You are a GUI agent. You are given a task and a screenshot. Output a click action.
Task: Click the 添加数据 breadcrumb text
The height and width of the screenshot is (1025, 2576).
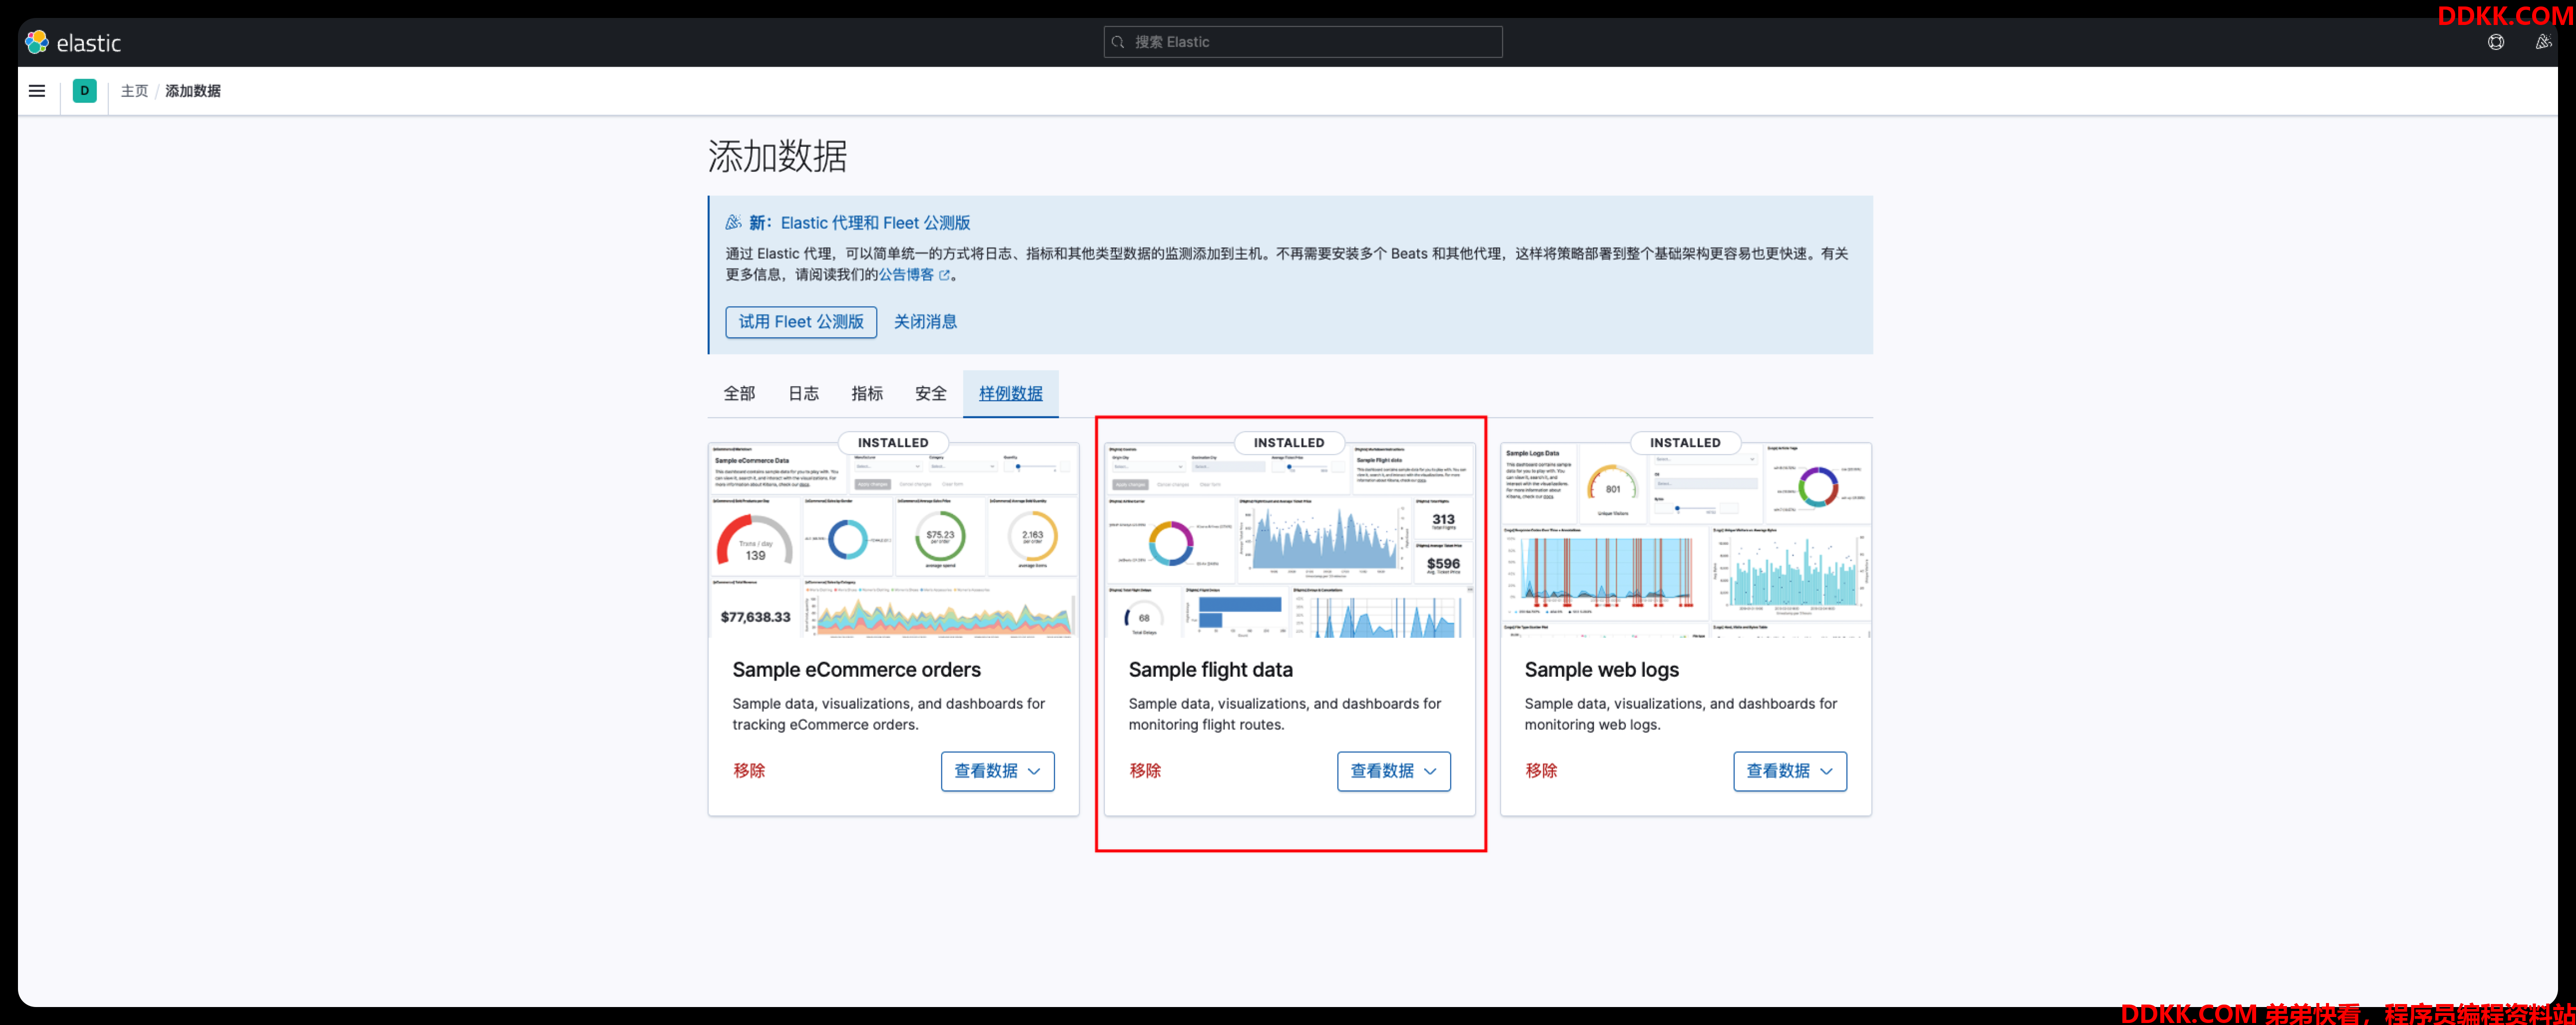193,91
